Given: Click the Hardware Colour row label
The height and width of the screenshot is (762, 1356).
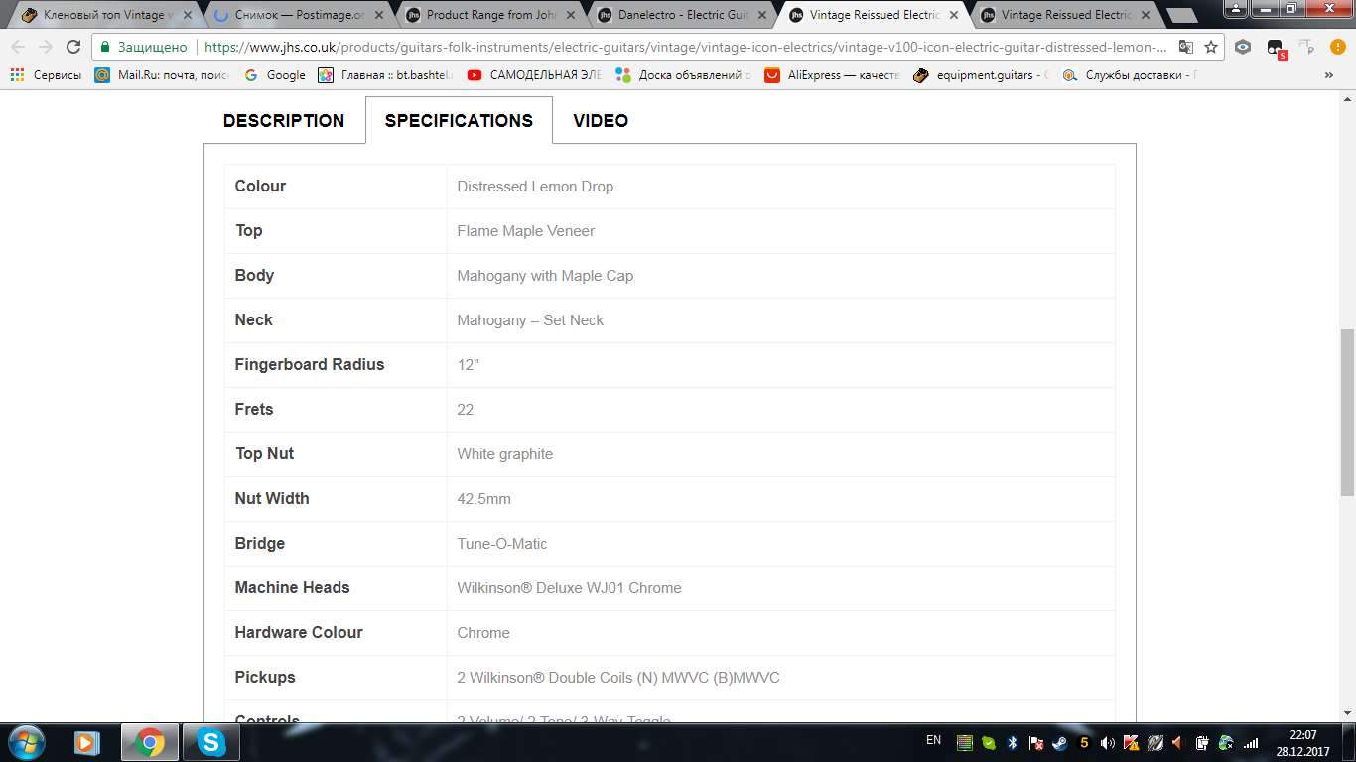Looking at the screenshot, I should [299, 633].
